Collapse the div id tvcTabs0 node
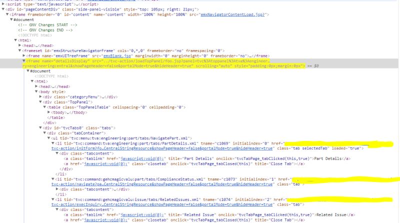 coord(40,127)
